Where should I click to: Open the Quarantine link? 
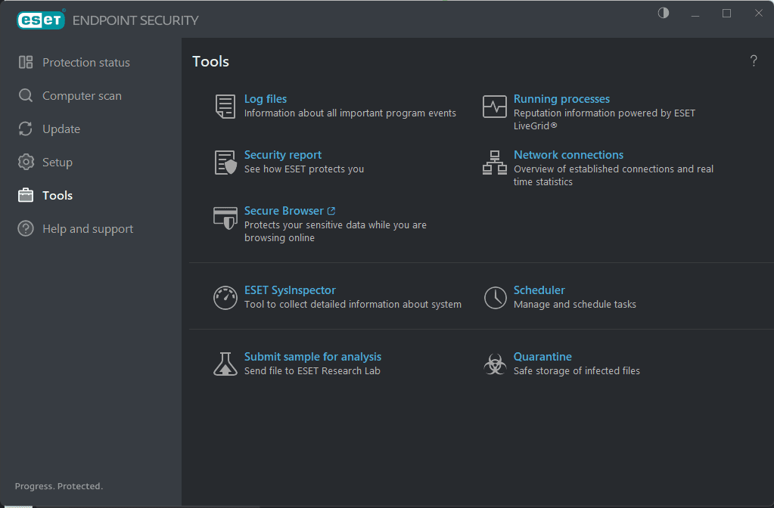click(543, 357)
